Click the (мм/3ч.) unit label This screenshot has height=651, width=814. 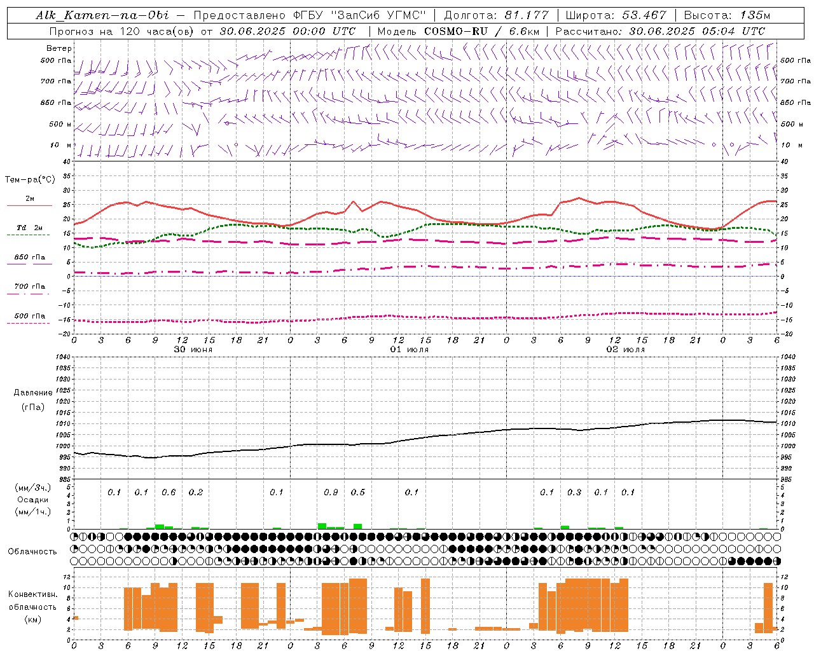coord(33,488)
